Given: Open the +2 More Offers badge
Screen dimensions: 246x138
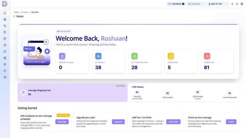Looking at the screenshot, I should (63, 115).
